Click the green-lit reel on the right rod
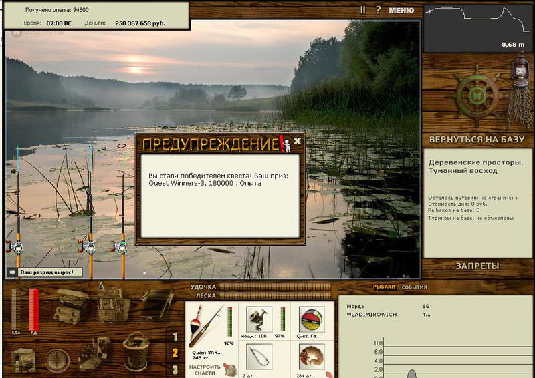This screenshot has width=535, height=378. (x=120, y=247)
